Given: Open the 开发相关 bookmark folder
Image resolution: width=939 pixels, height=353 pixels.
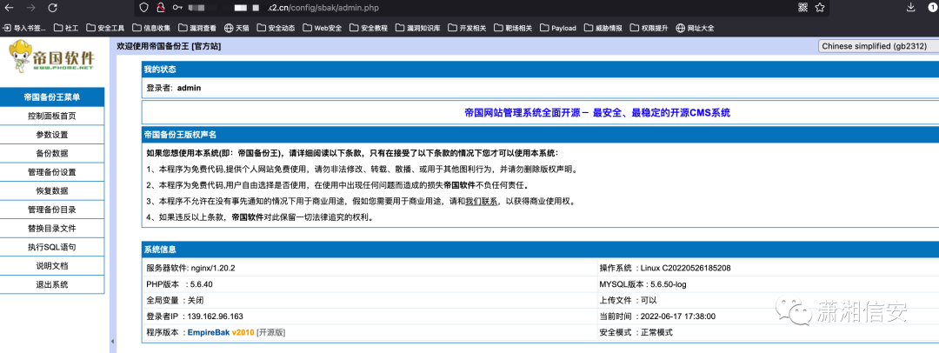Looking at the screenshot, I should click(x=467, y=28).
